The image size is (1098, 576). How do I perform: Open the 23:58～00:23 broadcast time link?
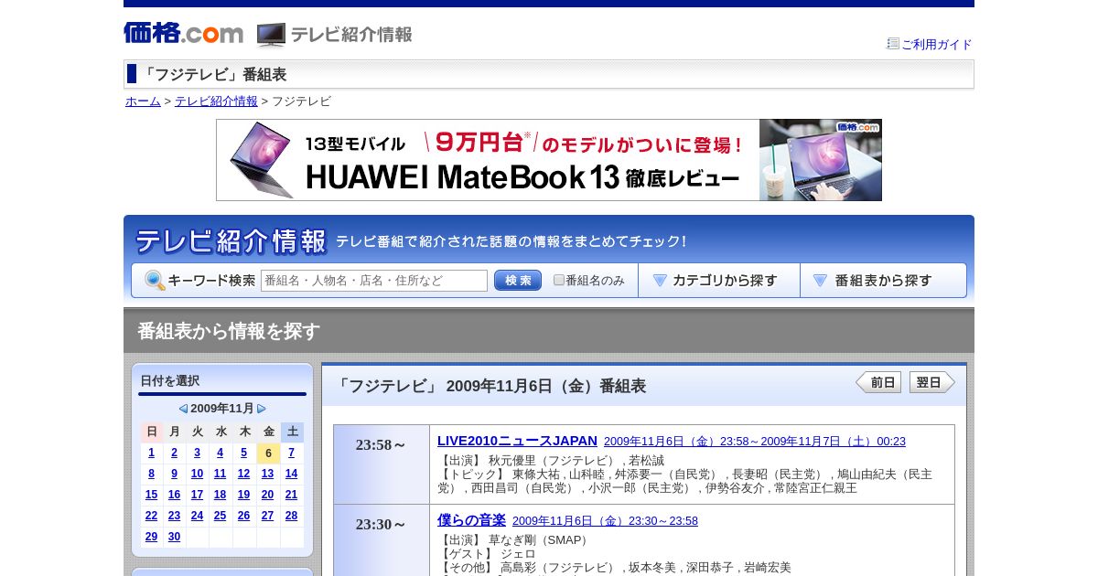[755, 442]
